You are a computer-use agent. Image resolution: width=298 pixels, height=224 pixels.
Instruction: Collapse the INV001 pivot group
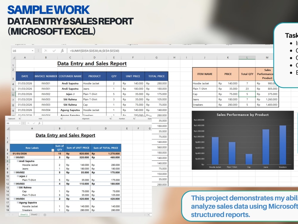point(15,157)
